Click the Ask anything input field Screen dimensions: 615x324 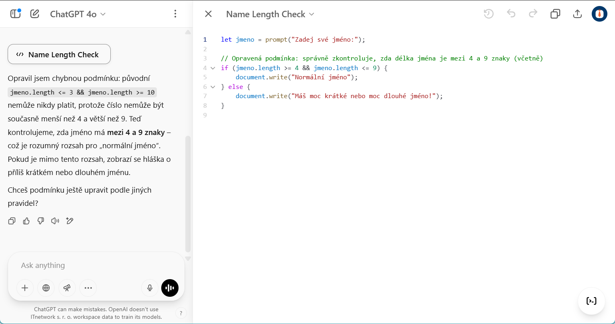click(x=96, y=266)
